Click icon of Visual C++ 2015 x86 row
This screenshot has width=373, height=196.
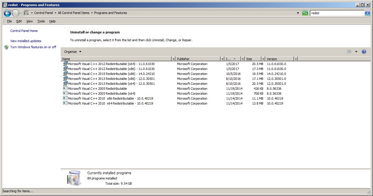point(65,73)
